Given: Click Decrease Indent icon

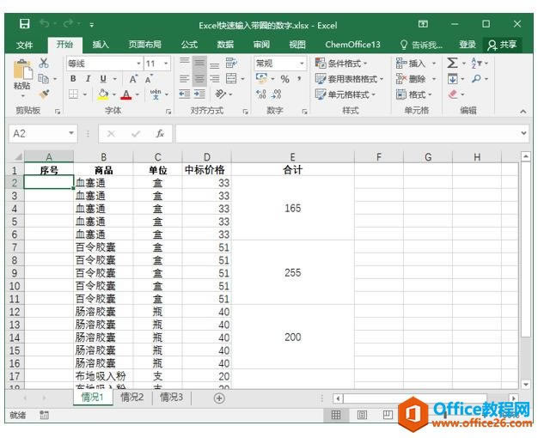Looking at the screenshot, I should click(x=185, y=94).
